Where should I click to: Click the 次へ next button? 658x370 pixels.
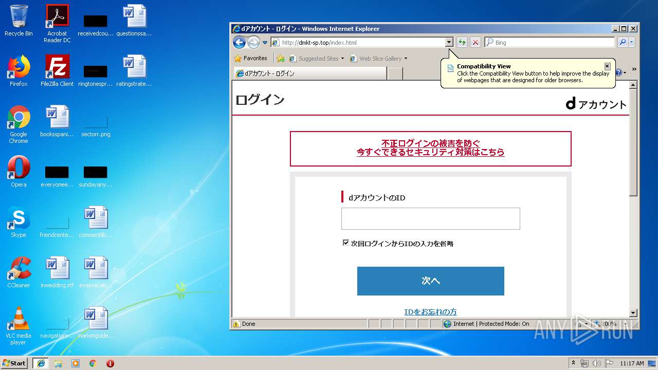(x=431, y=281)
